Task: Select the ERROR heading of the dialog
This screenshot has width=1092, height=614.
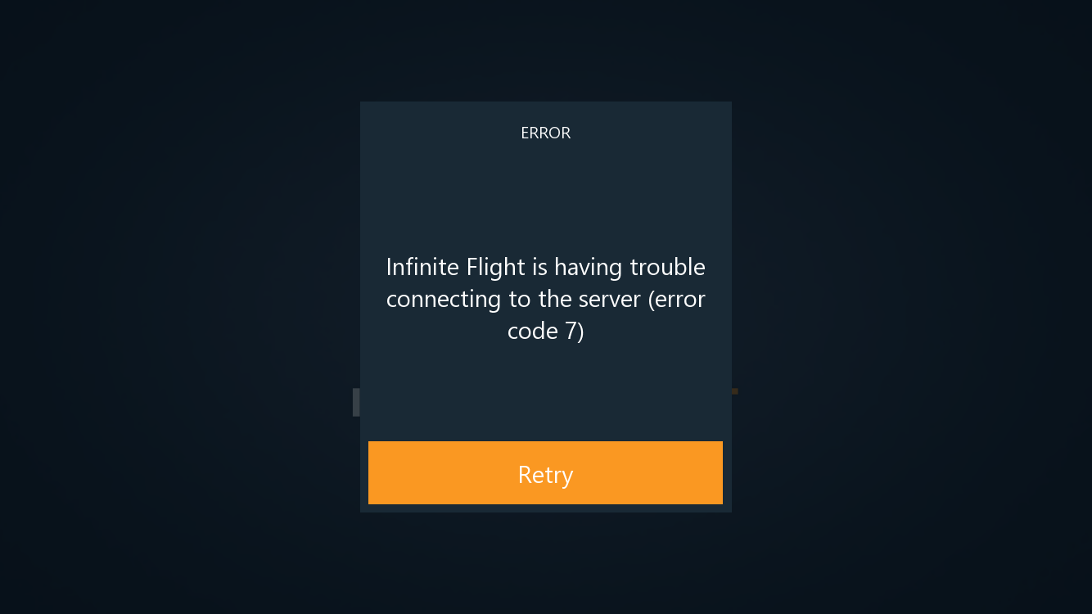Action: coord(545,133)
